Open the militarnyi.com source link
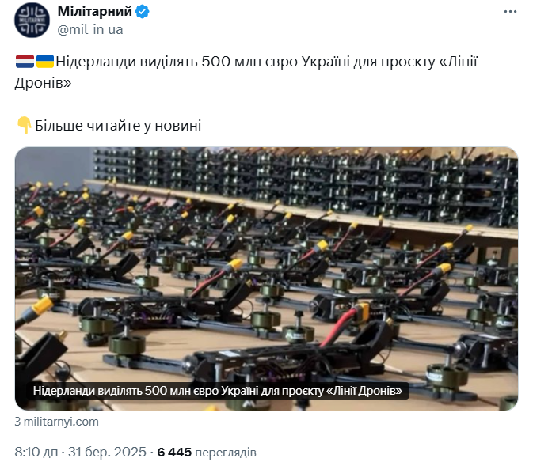The image size is (533, 462). 56,422
